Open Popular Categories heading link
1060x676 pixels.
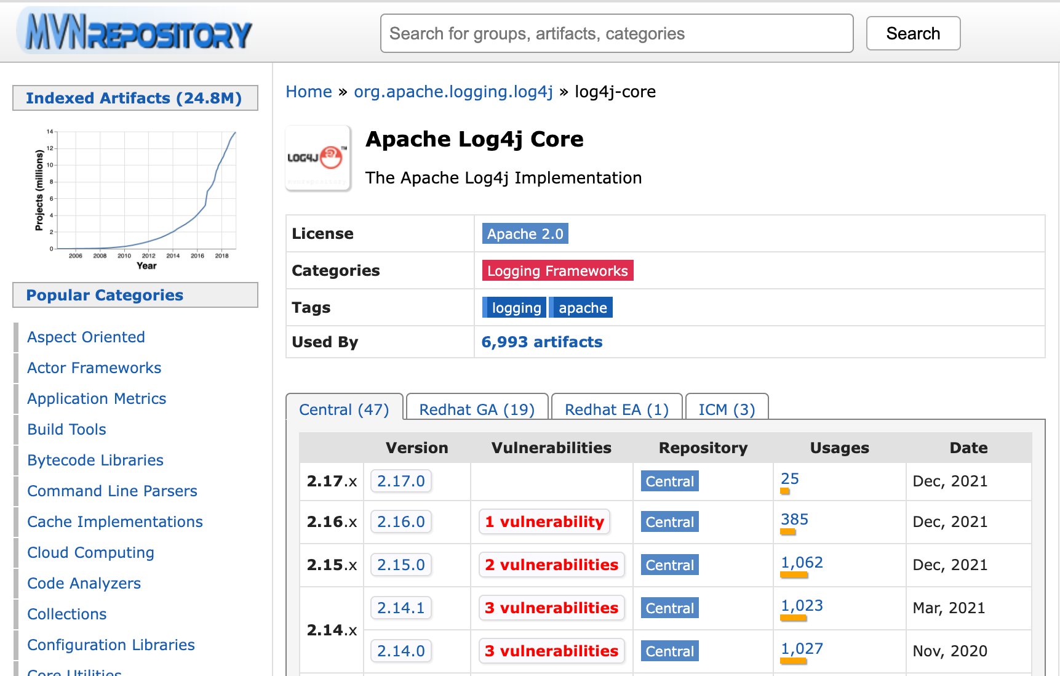105,295
